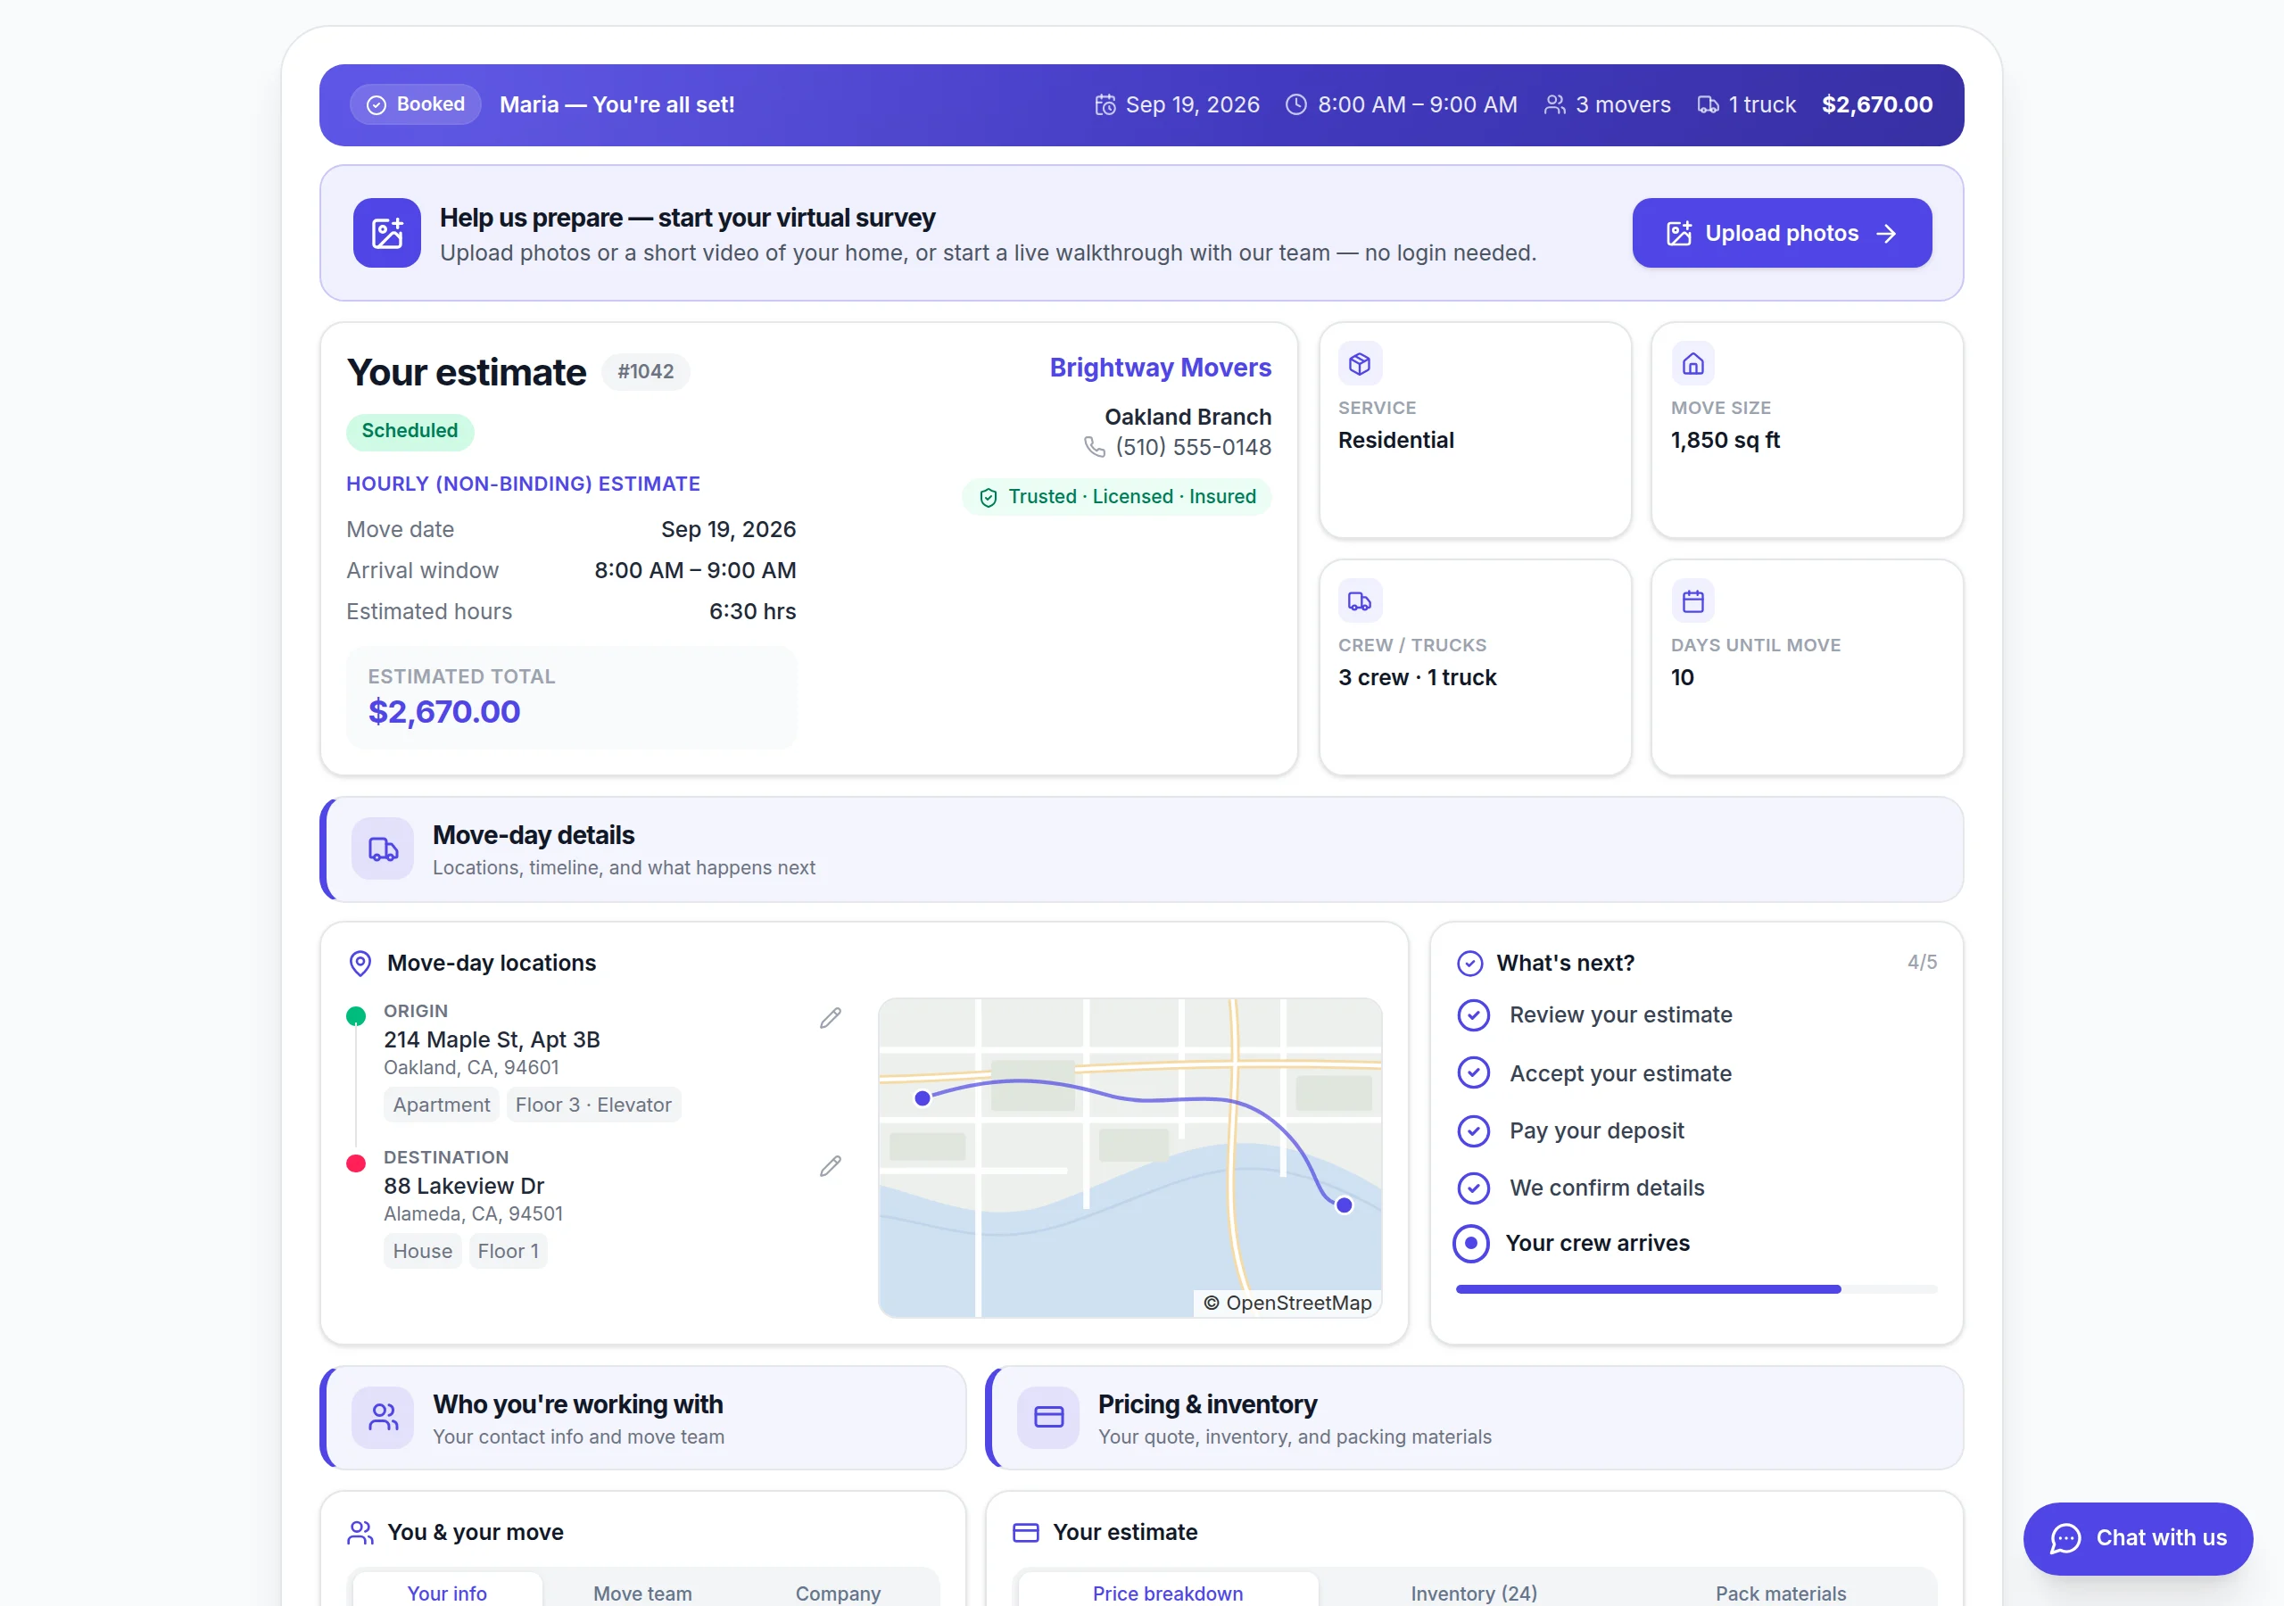This screenshot has width=2284, height=1606.
Task: Click the Crew / Trucks truck icon
Action: point(1360,601)
